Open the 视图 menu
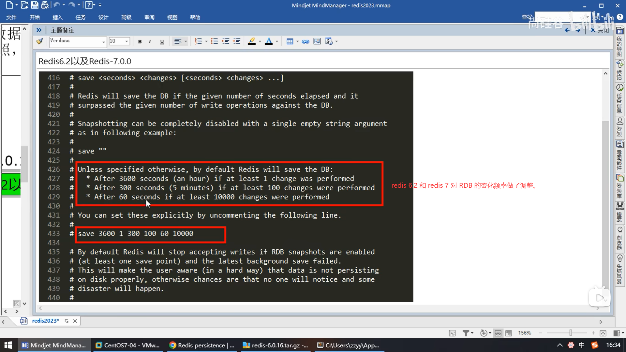The height and width of the screenshot is (352, 626). click(x=172, y=17)
